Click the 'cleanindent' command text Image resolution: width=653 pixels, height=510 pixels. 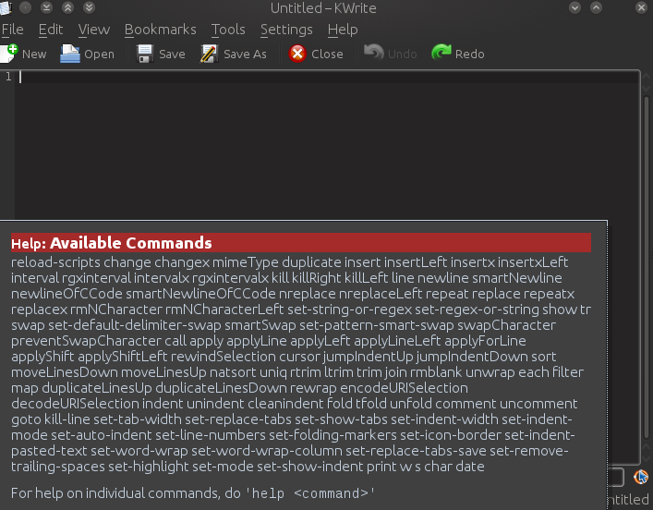285,404
